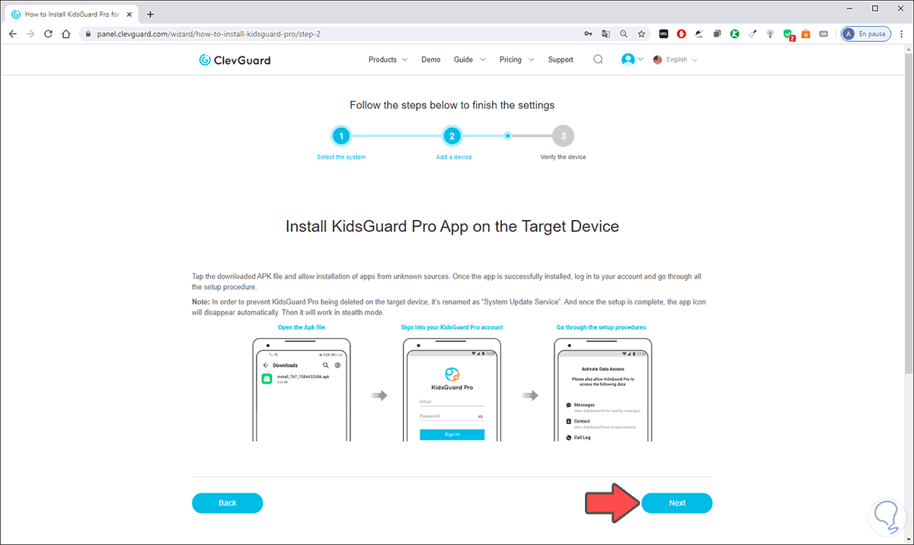914x545 pixels.
Task: Open the site search magnifier
Action: pyautogui.click(x=598, y=59)
